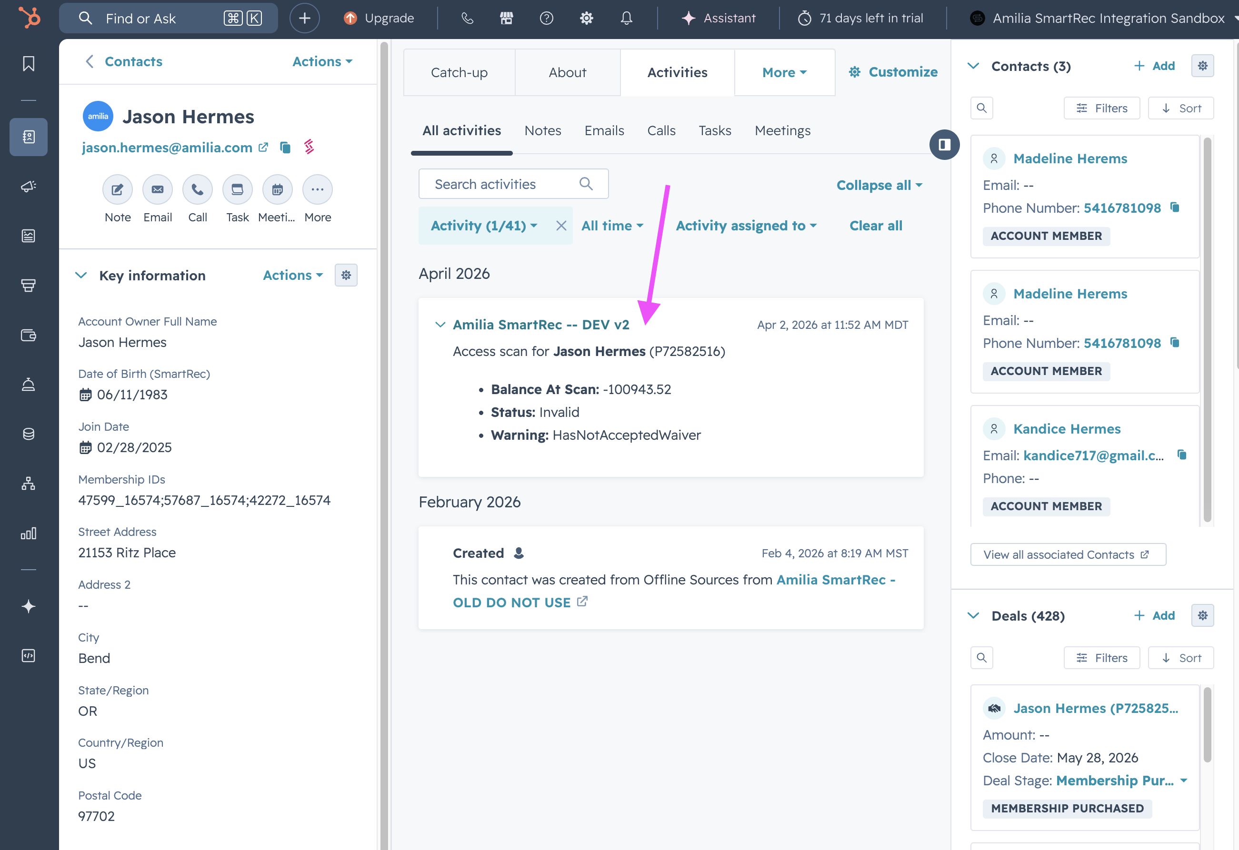Open Activity assigned to filter
Image resolution: width=1239 pixels, height=850 pixels.
pyautogui.click(x=746, y=226)
